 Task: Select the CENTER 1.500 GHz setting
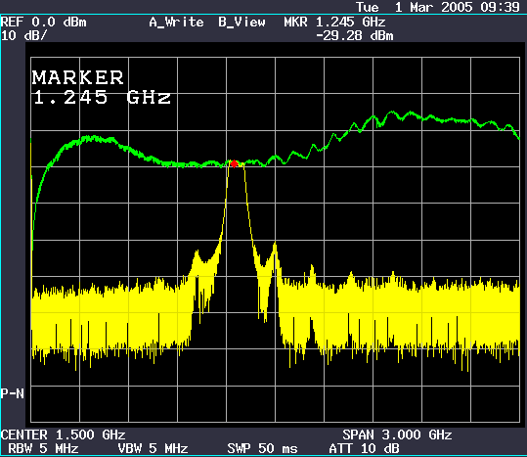tap(64, 434)
